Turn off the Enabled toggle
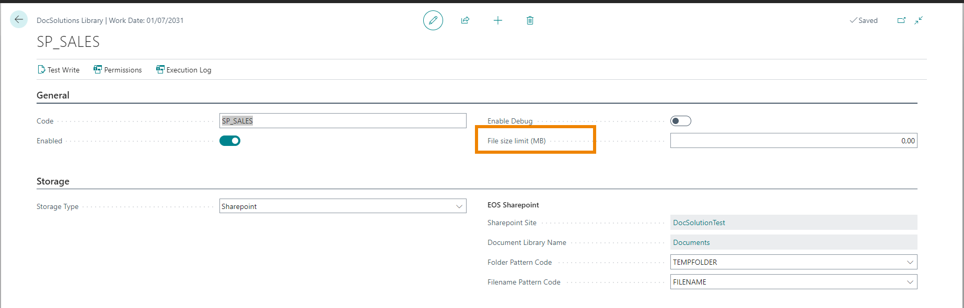 point(230,141)
